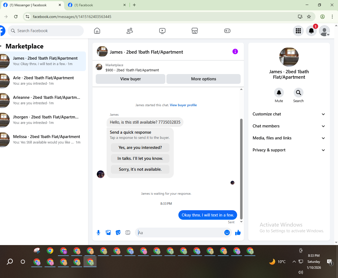Show hidden system tray icons

click(294, 262)
